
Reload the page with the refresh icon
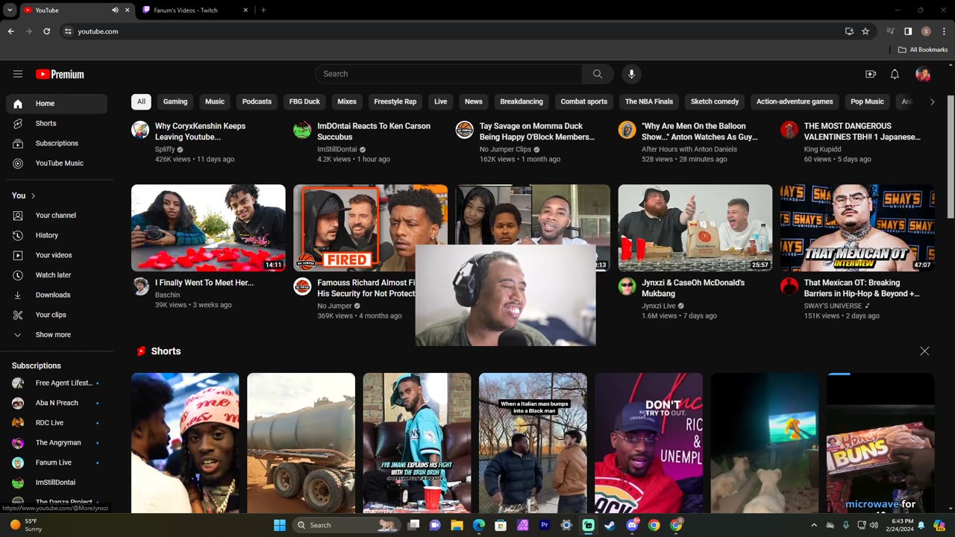point(46,31)
